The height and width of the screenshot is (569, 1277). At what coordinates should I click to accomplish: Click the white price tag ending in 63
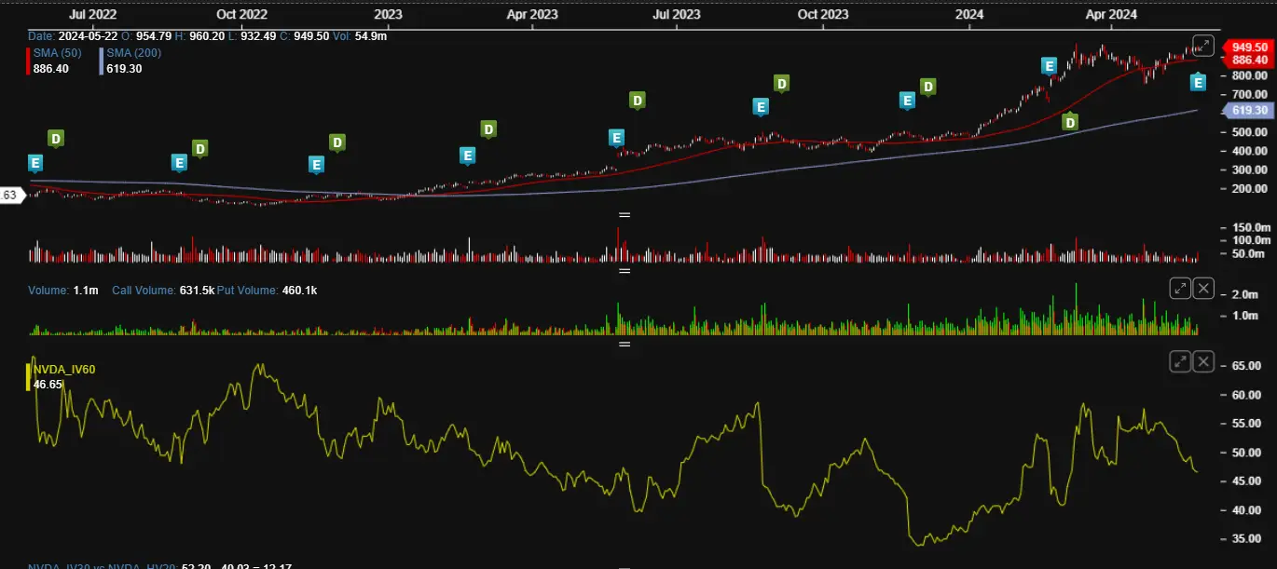coord(10,196)
